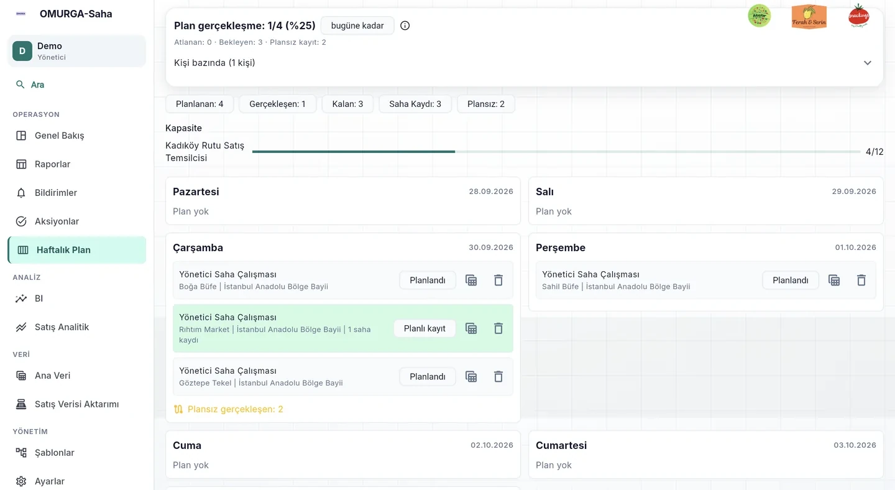Click the OMURGA-Saha app logo icon
The image size is (895, 490).
[21, 14]
